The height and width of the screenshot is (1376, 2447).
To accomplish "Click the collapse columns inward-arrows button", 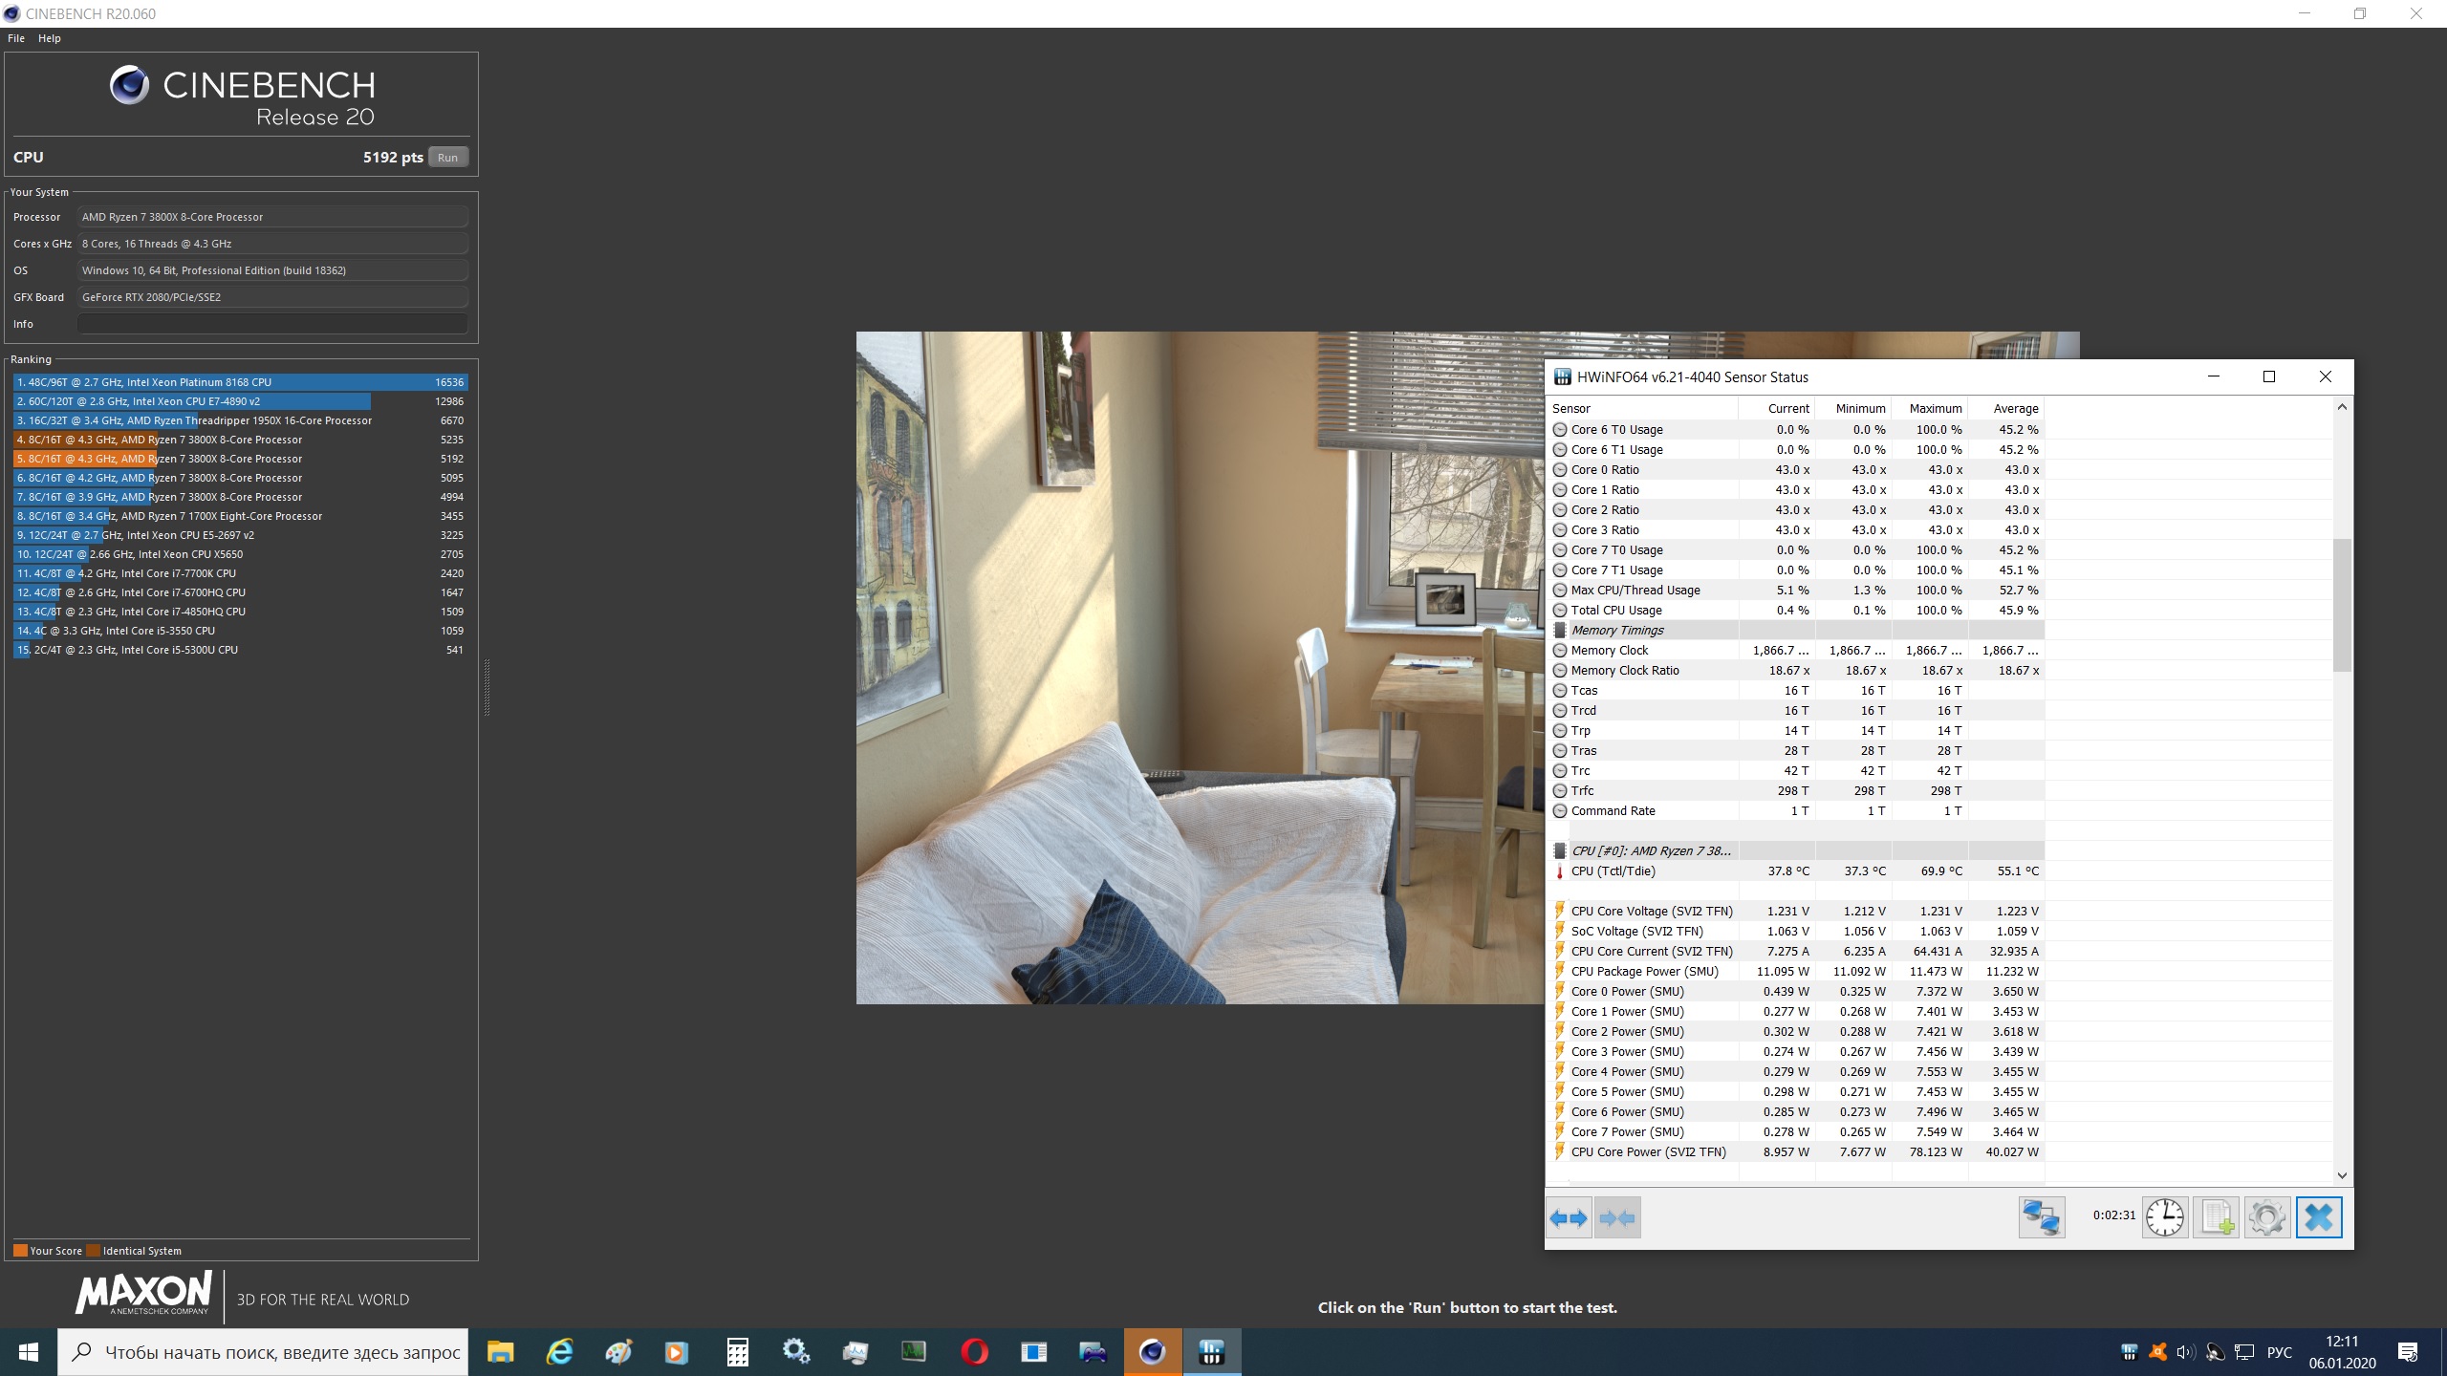I will coord(1617,1218).
